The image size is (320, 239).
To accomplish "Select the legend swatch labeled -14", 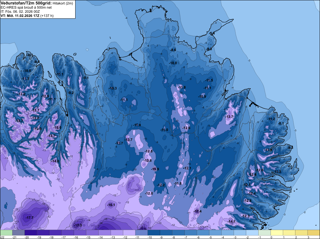I will (105, 233).
